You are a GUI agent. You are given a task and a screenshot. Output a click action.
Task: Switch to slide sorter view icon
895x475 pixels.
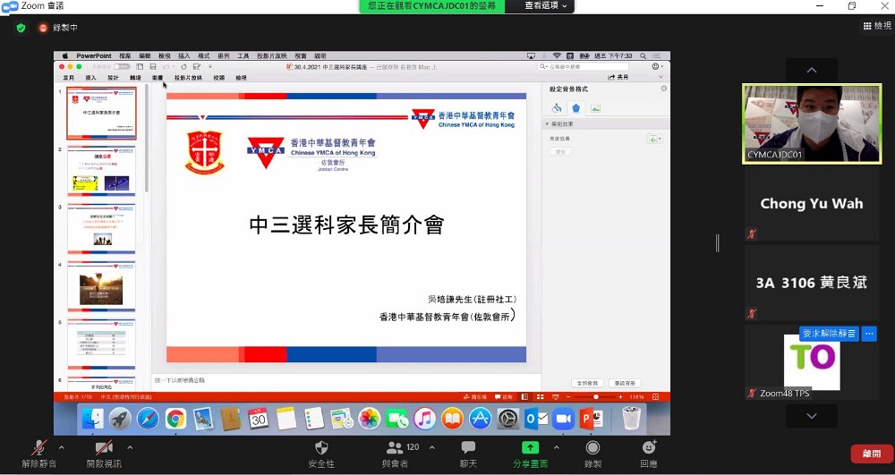540,396
